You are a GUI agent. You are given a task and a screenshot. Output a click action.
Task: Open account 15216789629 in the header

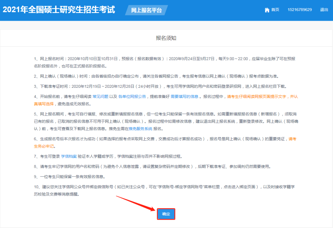point(299,10)
